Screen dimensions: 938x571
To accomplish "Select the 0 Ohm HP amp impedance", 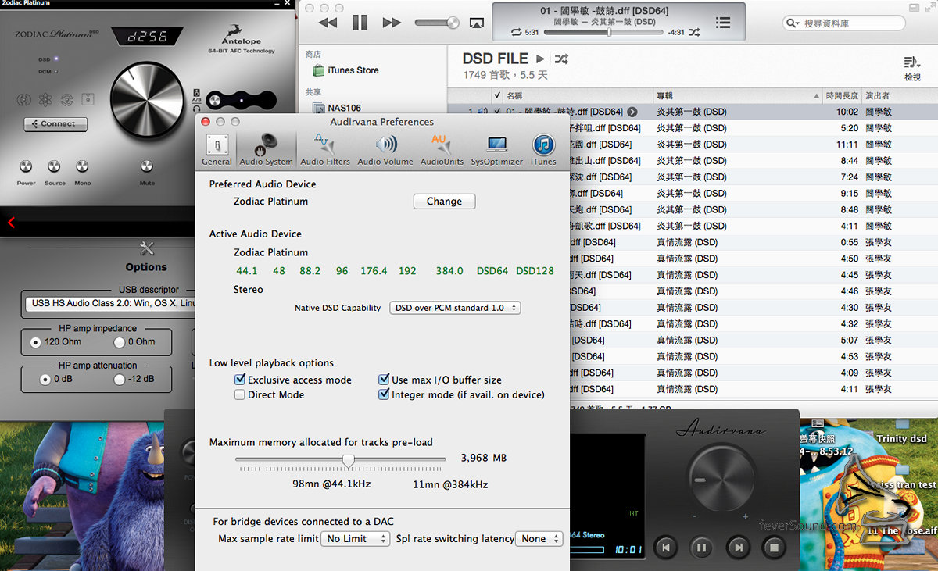I will 120,341.
